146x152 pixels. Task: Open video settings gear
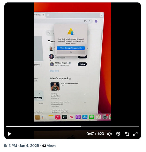118,134
